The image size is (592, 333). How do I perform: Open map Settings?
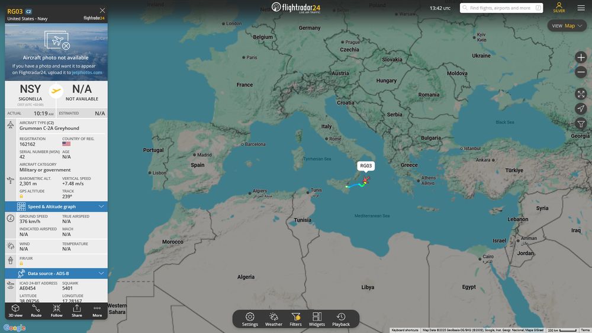[250, 319]
